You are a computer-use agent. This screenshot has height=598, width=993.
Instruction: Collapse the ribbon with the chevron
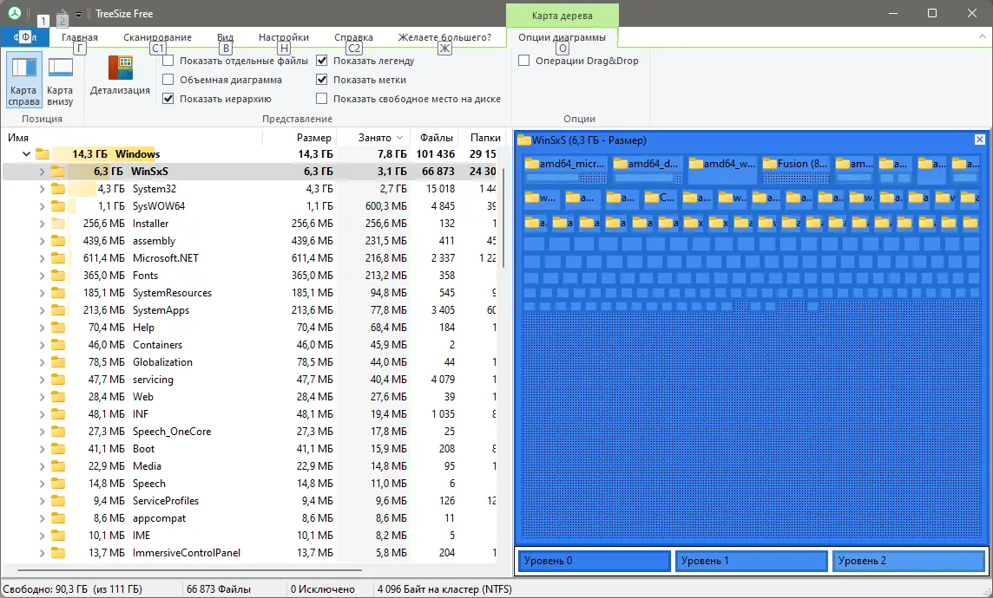click(983, 36)
